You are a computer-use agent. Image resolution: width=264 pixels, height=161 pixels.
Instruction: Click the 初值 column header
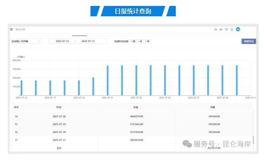[136, 107]
